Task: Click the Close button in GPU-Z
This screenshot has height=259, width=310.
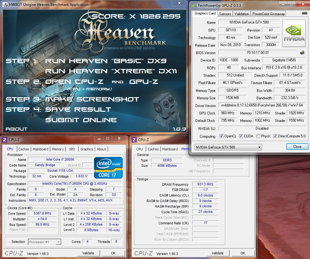Action: coord(297,147)
